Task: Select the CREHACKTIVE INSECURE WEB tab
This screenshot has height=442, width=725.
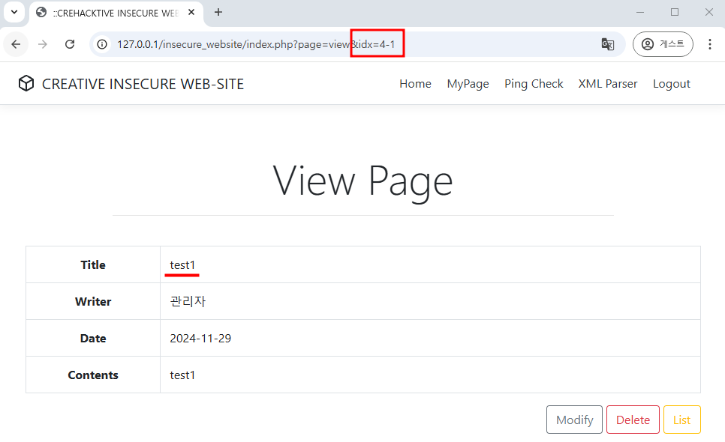Action: [116, 13]
